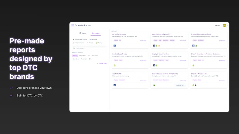239x134 pixels.
Task: Toggle the Mr additional filter chip
Action: point(89,56)
